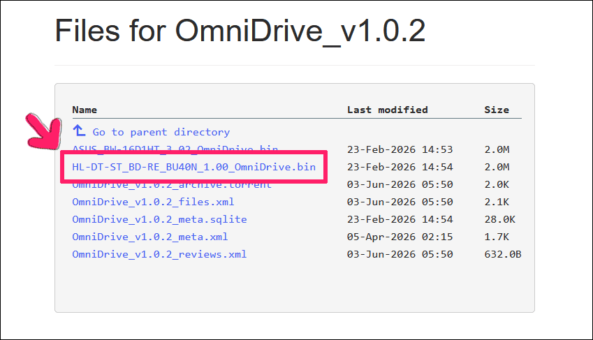Select the 2.1K size value

point(497,202)
